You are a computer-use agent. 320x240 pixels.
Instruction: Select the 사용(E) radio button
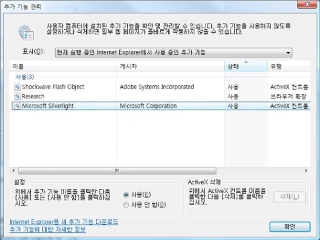coord(126,194)
